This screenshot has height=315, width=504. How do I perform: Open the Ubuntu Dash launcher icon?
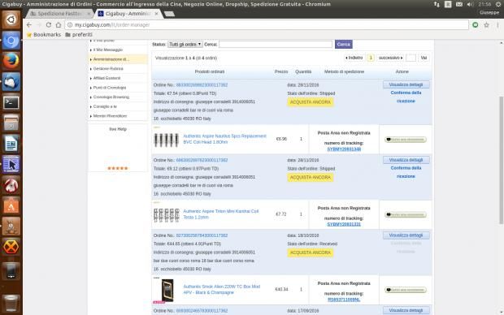(11, 20)
